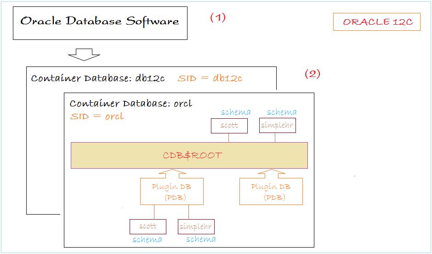
Task: Click the 'SID = db12c' text
Action: pos(210,78)
